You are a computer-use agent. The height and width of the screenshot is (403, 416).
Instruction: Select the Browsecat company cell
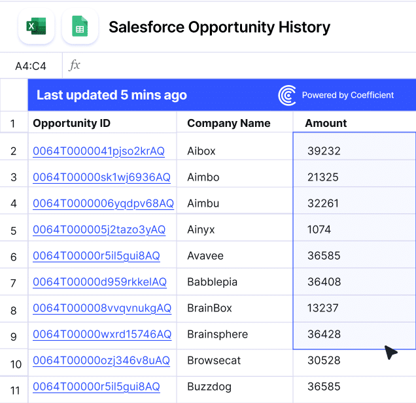coord(235,363)
